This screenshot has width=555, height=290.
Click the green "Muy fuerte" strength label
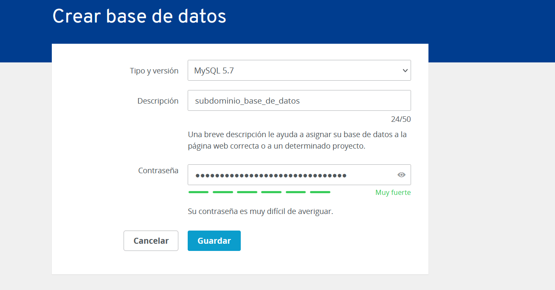click(x=393, y=193)
